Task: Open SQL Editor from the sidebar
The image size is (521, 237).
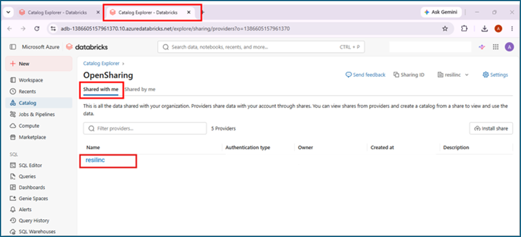Action: 30,165
